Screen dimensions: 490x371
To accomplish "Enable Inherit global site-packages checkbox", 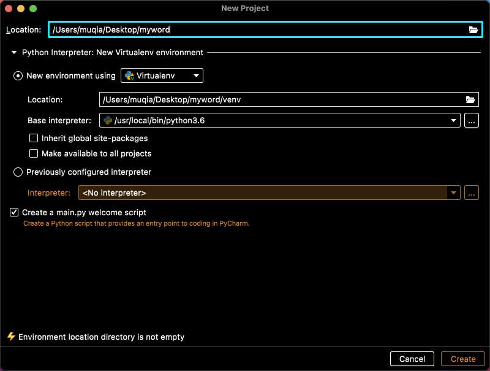I will (34, 138).
